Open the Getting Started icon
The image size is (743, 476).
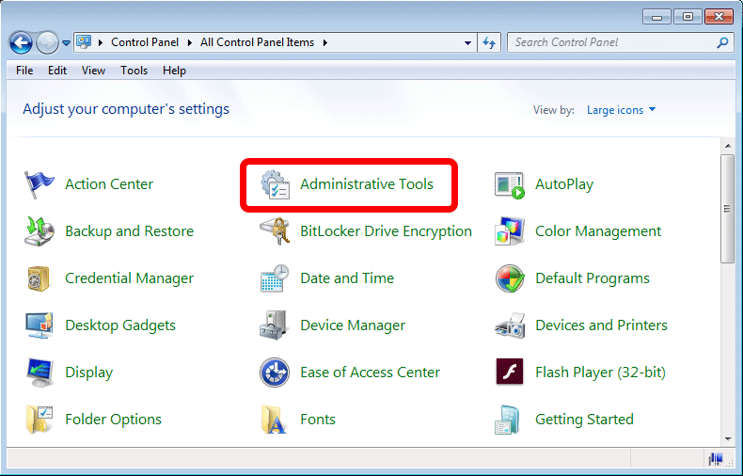click(508, 420)
